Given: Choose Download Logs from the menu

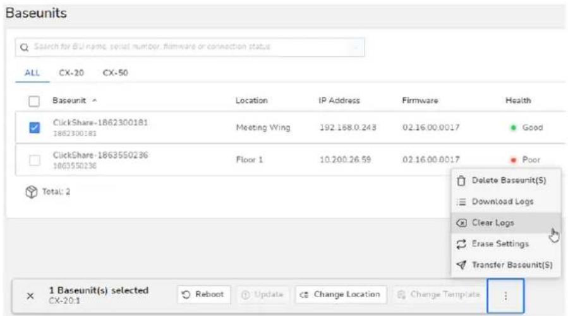Looking at the screenshot, I should tap(506, 202).
